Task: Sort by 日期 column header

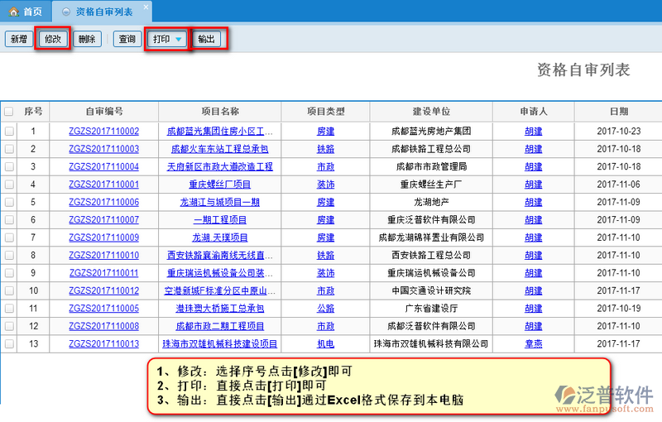Action: coord(618,112)
